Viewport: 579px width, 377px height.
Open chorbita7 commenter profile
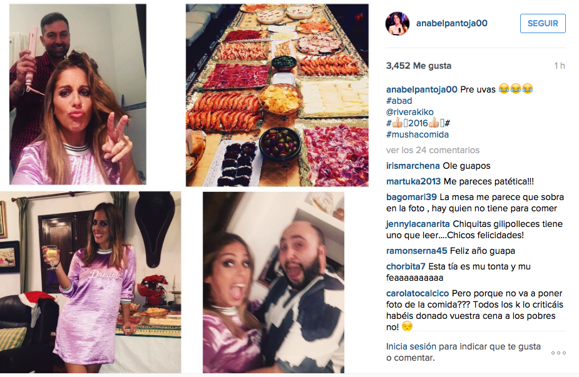[x=406, y=267]
